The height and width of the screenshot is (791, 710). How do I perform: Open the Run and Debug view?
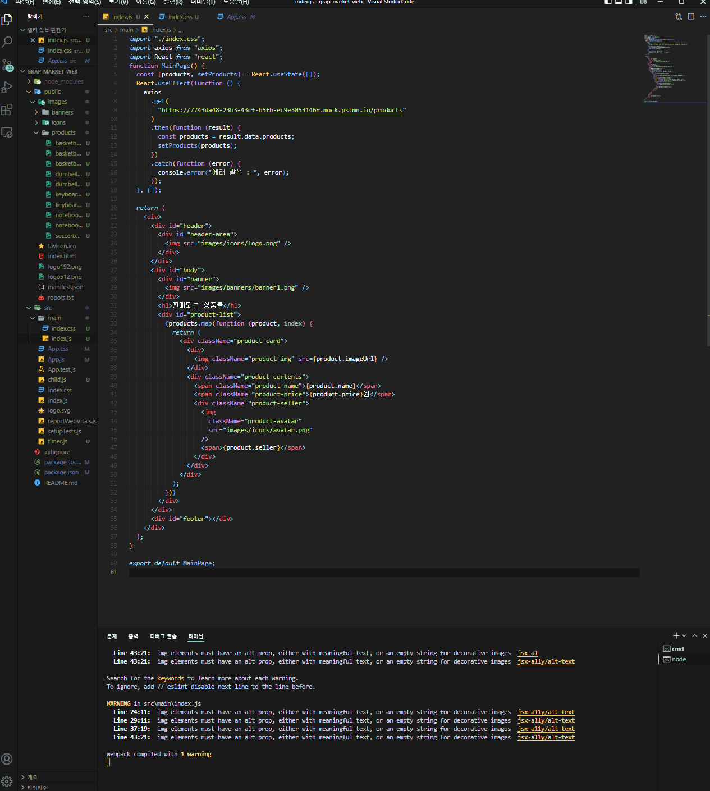(7, 87)
